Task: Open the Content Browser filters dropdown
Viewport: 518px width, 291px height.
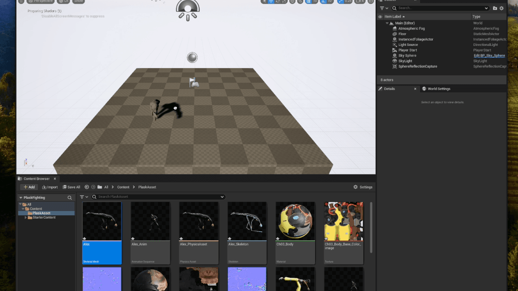Action: point(84,196)
